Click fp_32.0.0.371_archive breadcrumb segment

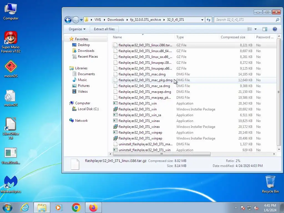(x=145, y=20)
